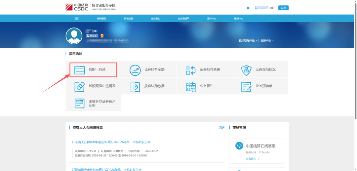This screenshot has width=357, height=171.
Task: Click the 证券冻结情况 shield-lock icon
Action: [246, 70]
